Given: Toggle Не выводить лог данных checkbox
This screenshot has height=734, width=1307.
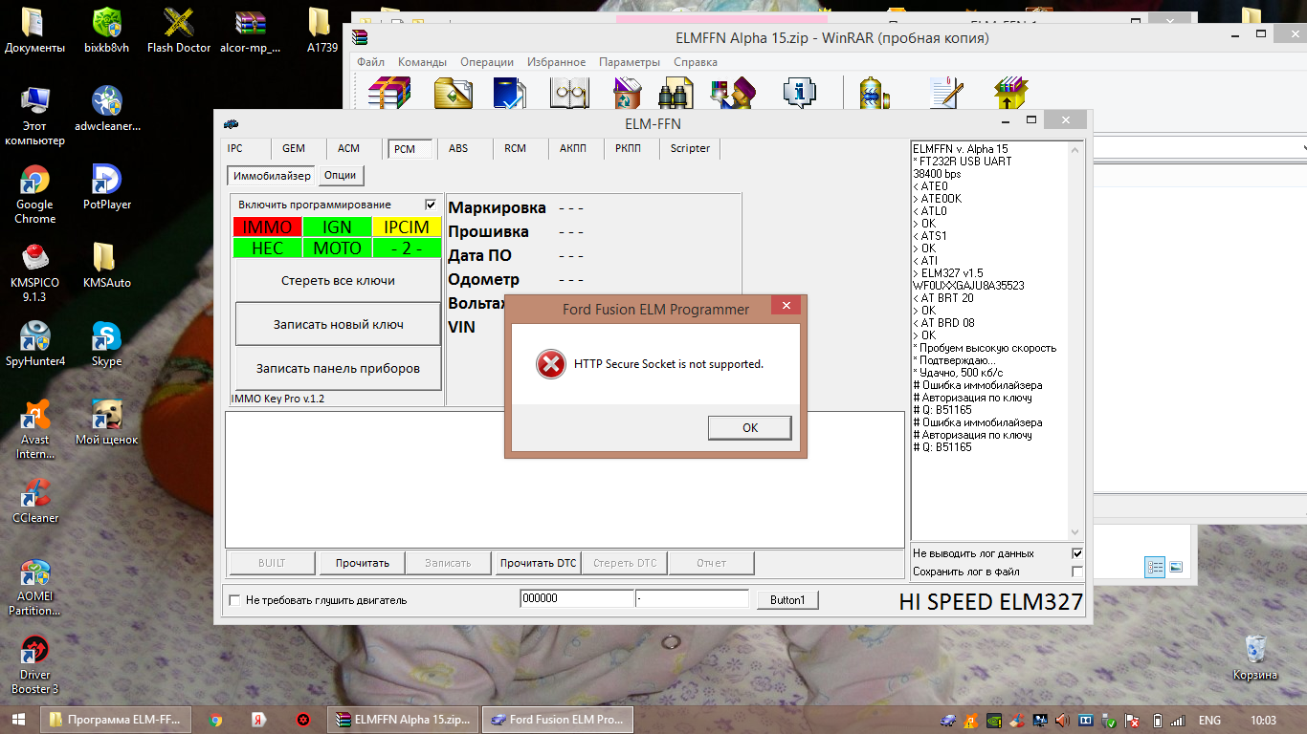Looking at the screenshot, I should (1077, 553).
